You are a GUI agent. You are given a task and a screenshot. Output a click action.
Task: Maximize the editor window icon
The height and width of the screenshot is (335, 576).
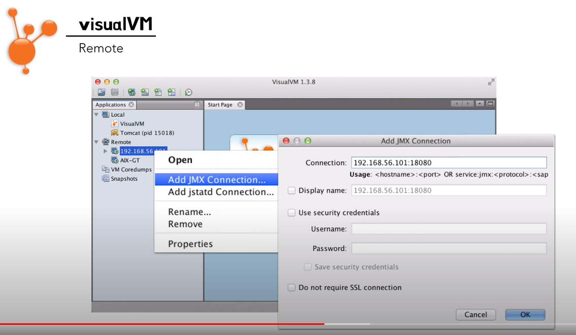(x=490, y=104)
